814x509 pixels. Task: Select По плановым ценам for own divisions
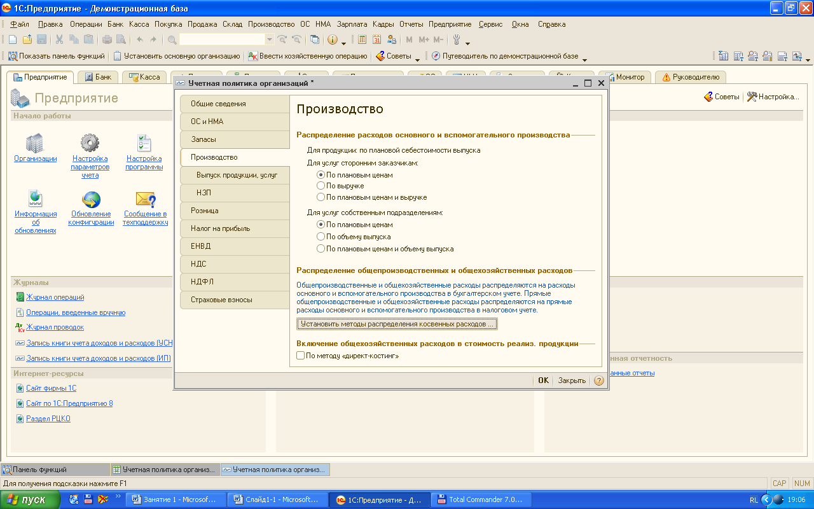[354, 225]
